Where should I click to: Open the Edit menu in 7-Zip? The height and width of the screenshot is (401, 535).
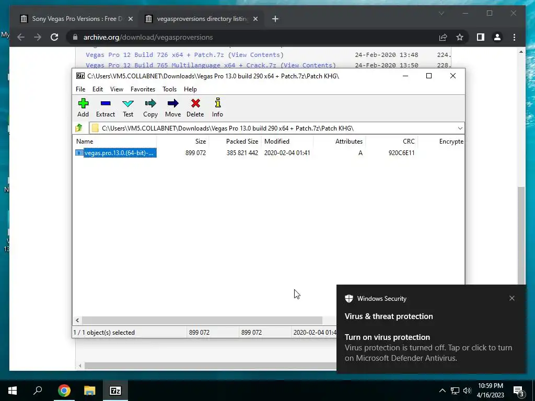click(x=98, y=89)
